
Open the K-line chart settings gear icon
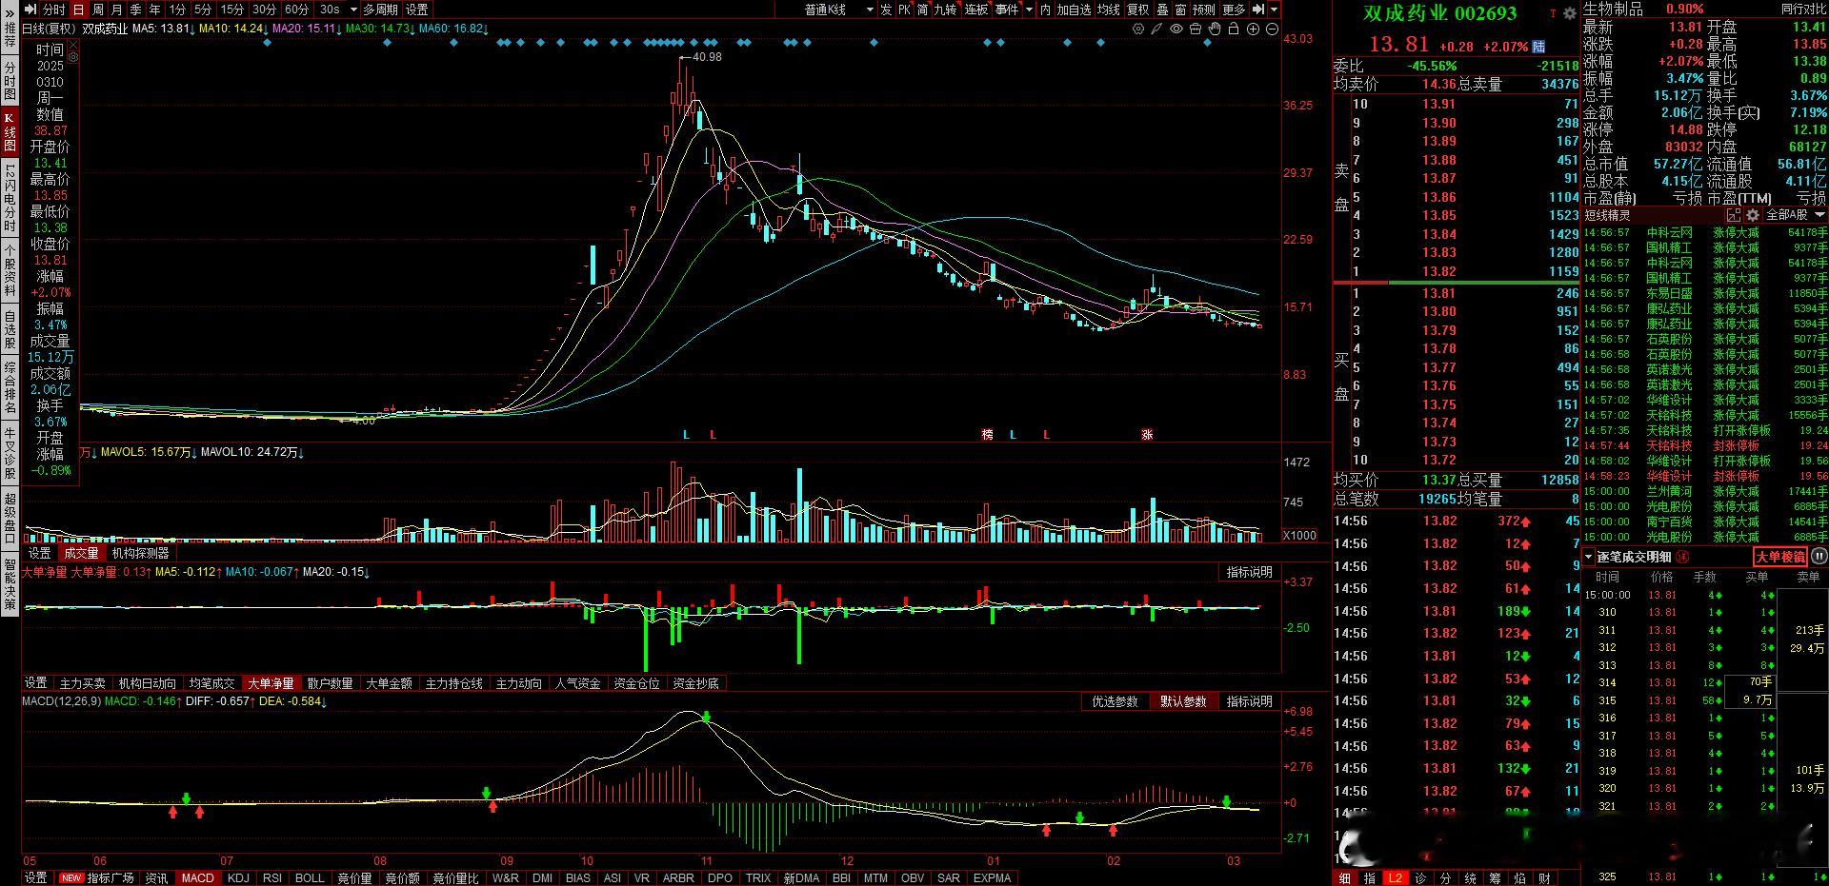[x=1138, y=30]
